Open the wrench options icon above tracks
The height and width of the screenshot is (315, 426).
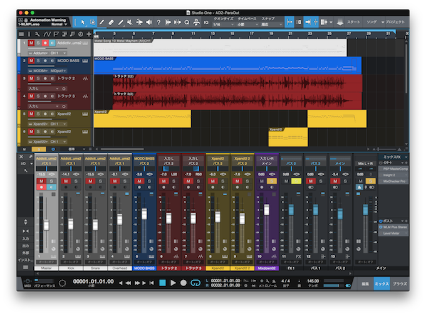[38, 34]
